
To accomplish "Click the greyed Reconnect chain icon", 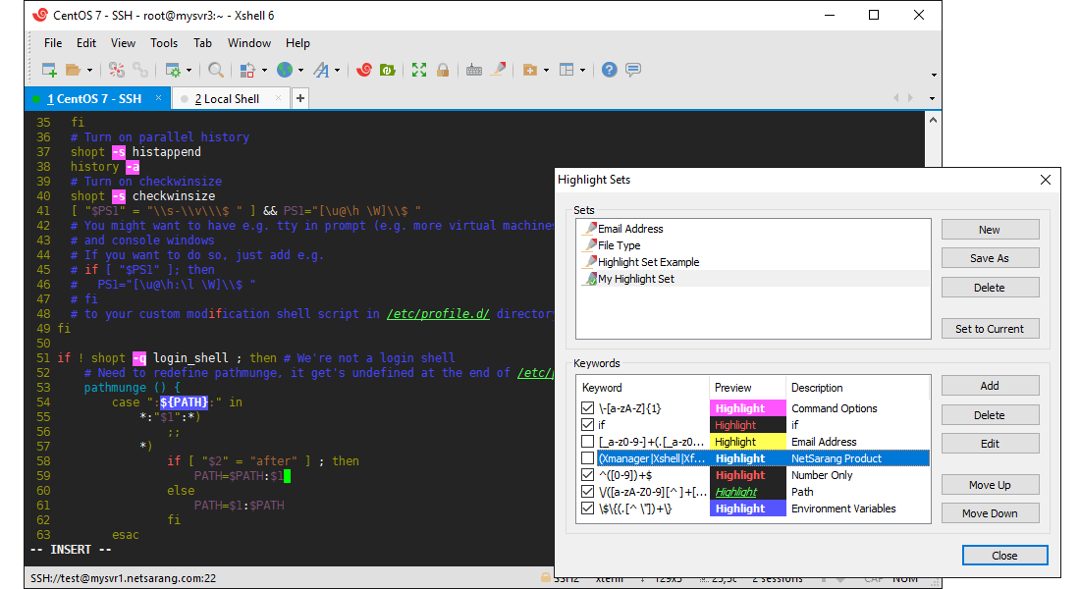I will [x=140, y=70].
